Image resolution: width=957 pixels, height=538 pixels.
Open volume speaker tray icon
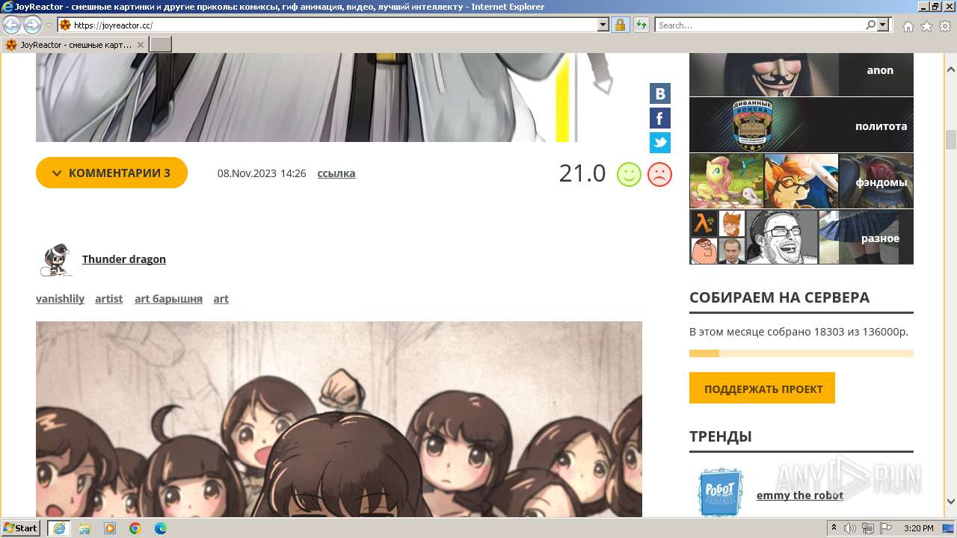coord(852,528)
